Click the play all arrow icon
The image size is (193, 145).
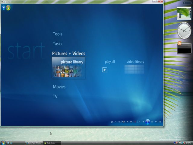(x=104, y=70)
